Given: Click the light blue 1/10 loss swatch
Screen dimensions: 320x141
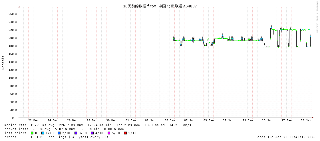Looking at the screenshot, I should (x=43, y=133).
